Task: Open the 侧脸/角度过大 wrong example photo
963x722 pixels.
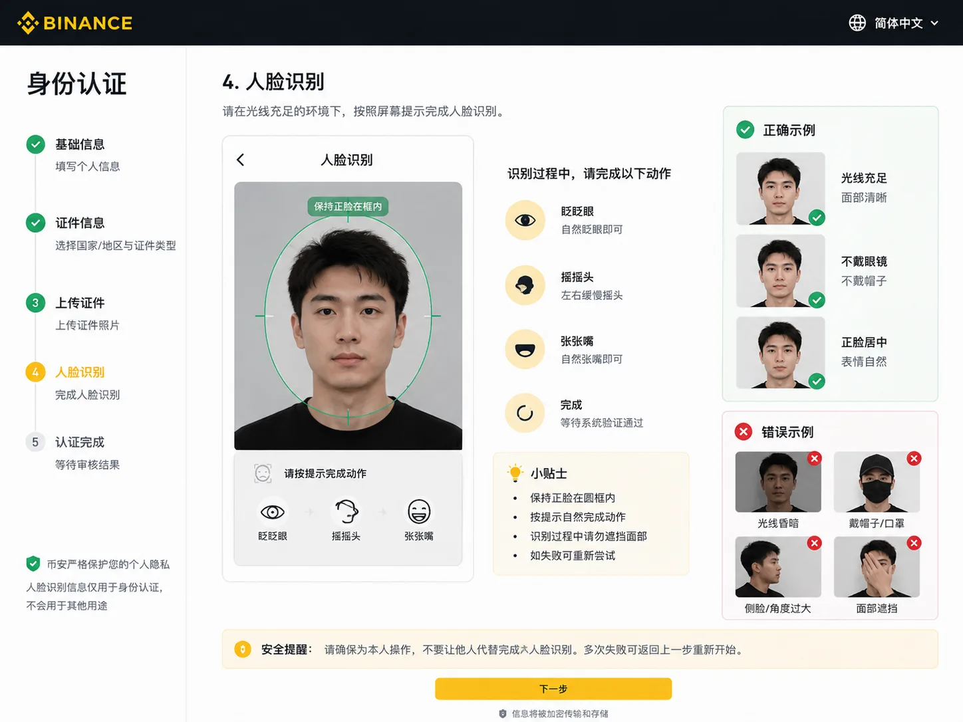Action: tap(778, 567)
